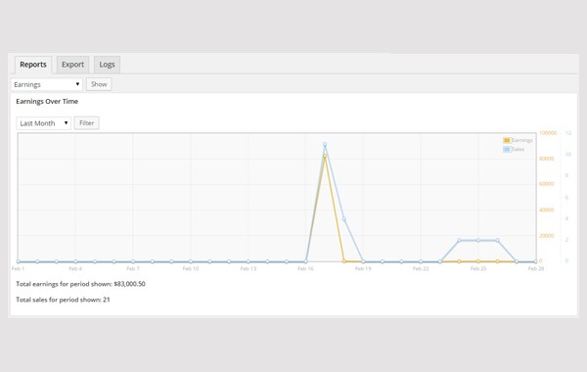Click the yellow Earnings legend swatch
587x372 pixels.
(507, 141)
